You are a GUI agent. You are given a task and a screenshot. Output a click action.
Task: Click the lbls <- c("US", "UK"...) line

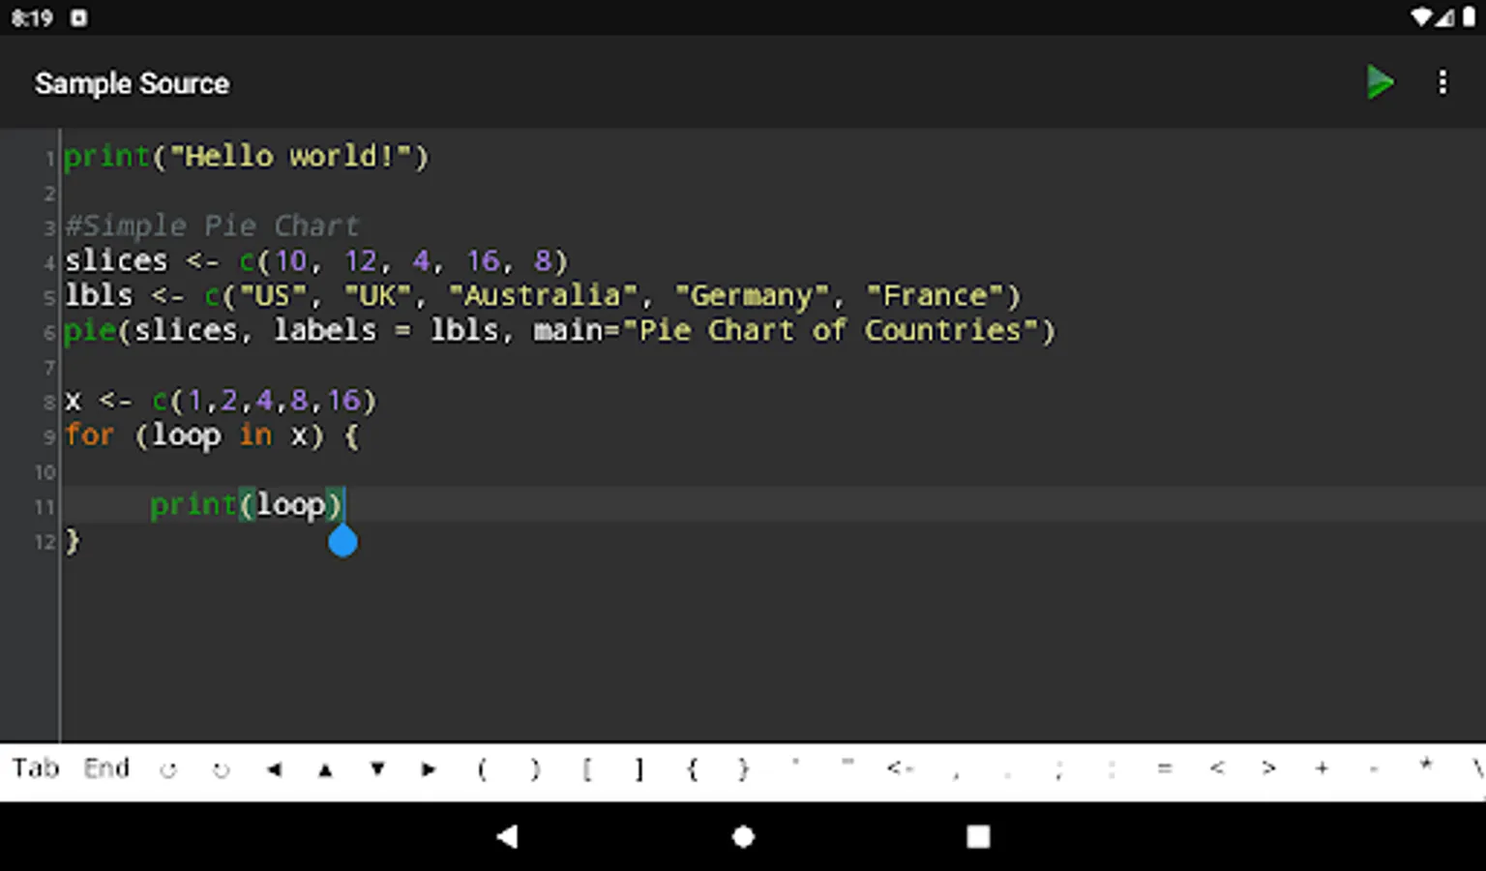pos(543,295)
